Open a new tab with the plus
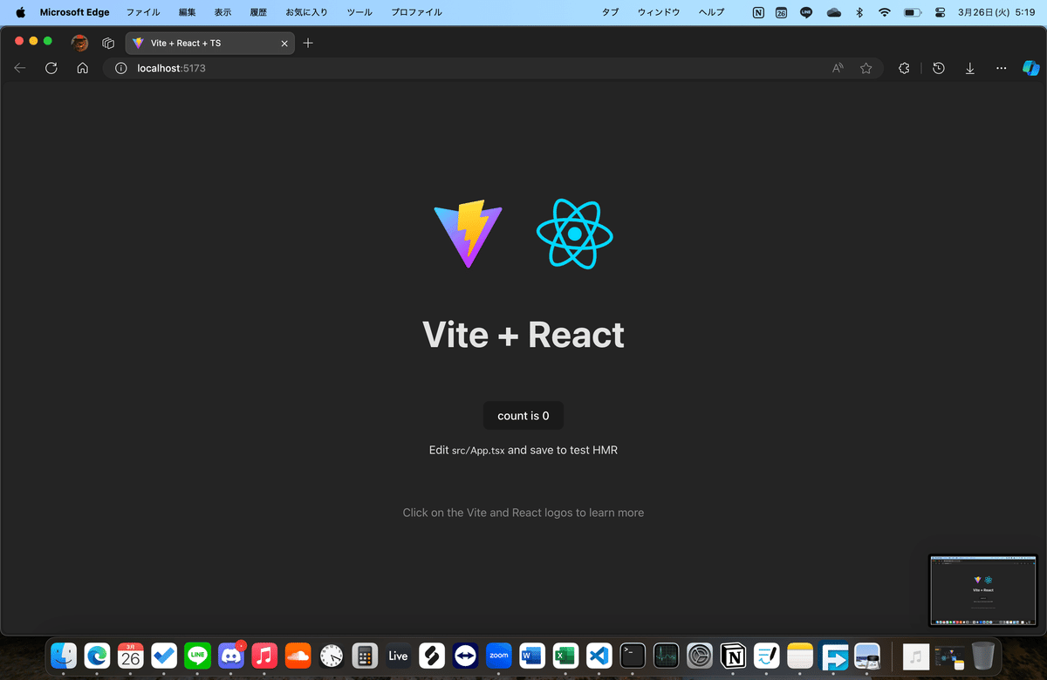The height and width of the screenshot is (680, 1047). [x=308, y=43]
